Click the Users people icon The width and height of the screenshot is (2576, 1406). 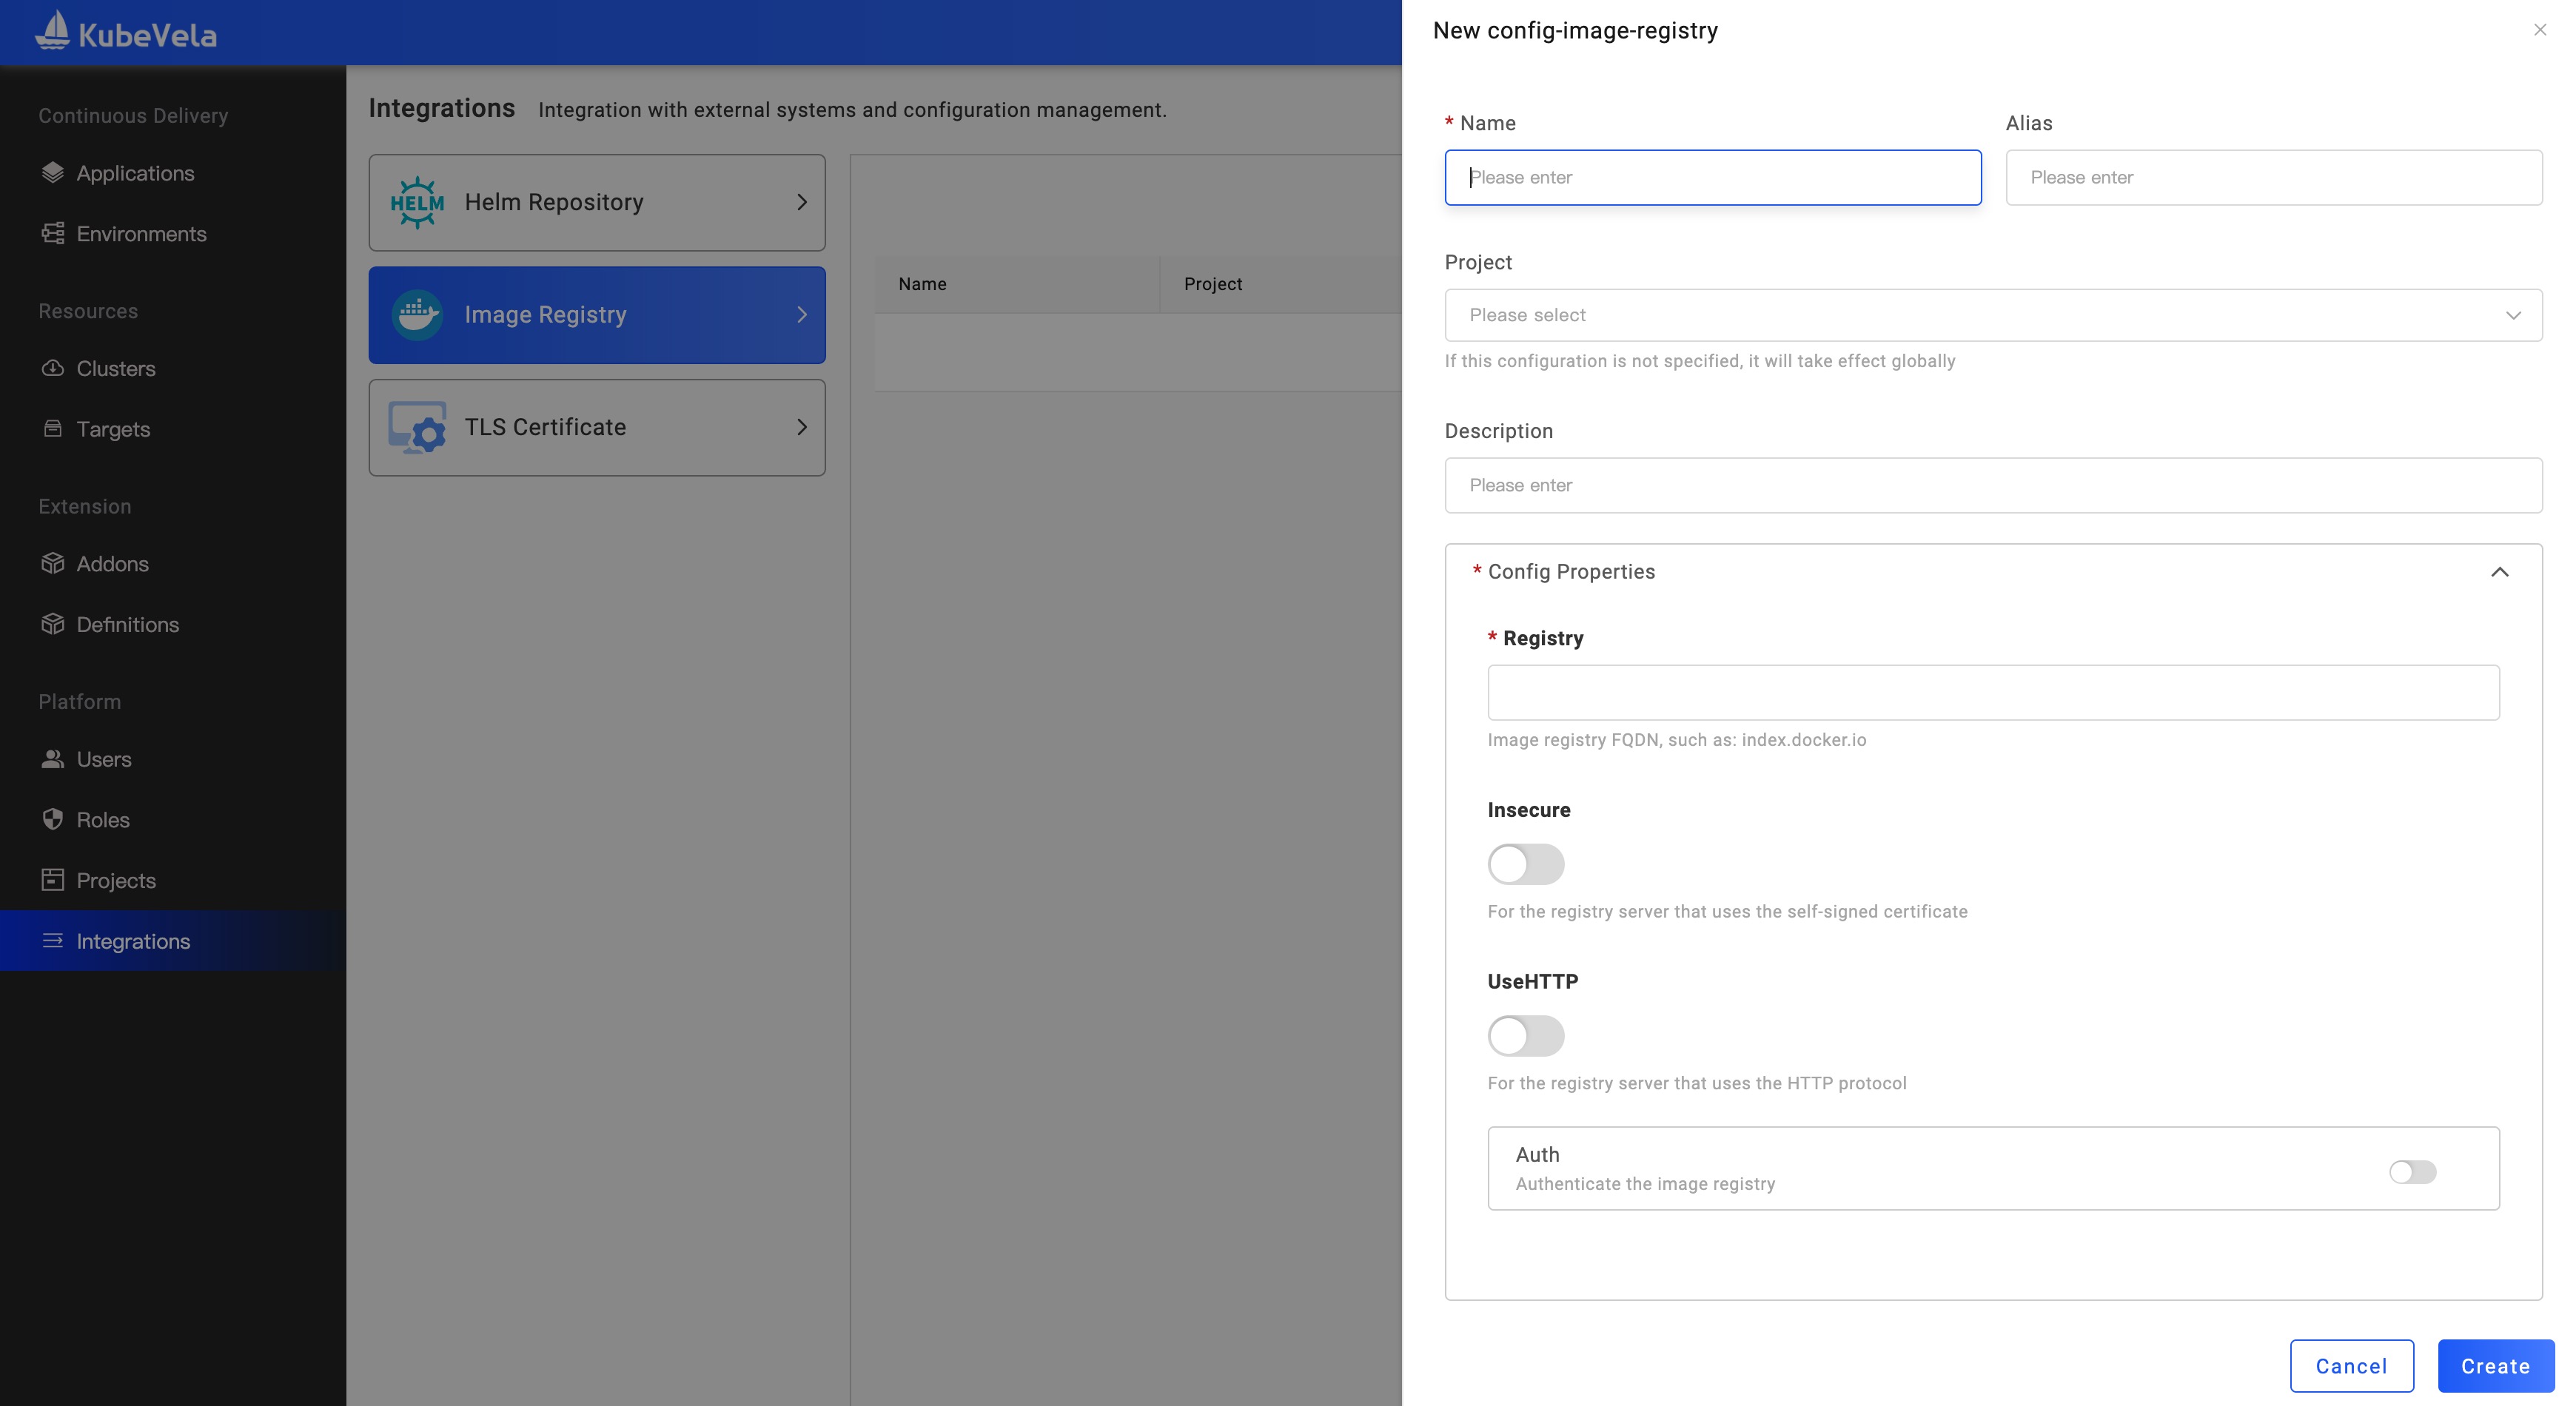[53, 759]
